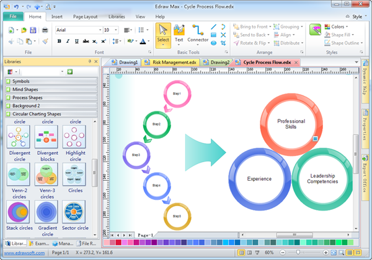Expand the Mind Shapes library section
Viewport: 372px width, 260px height.
pos(50,90)
